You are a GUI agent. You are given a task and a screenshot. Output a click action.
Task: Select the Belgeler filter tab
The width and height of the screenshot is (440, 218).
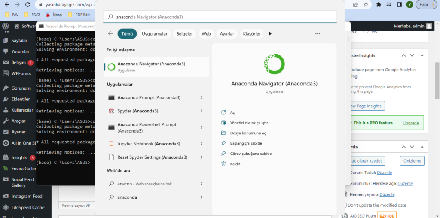185,33
